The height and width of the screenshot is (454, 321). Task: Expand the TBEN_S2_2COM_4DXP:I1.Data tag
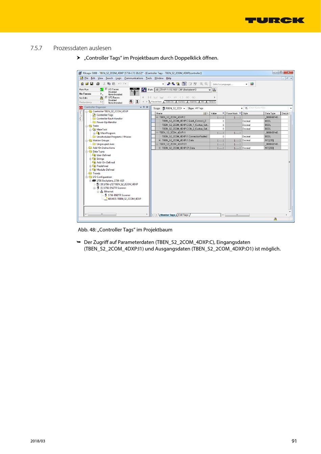pyautogui.click(x=160, y=140)
